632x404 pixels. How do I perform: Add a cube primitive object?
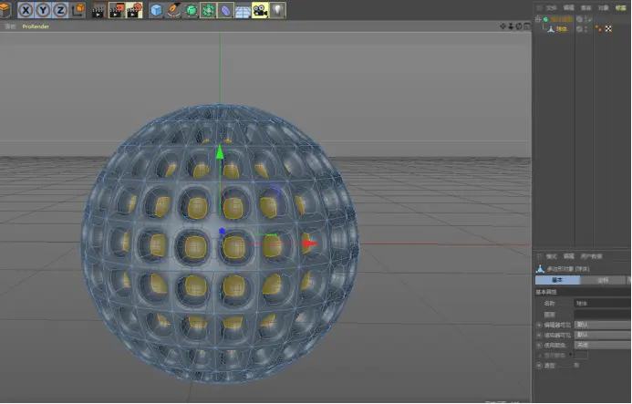[157, 10]
